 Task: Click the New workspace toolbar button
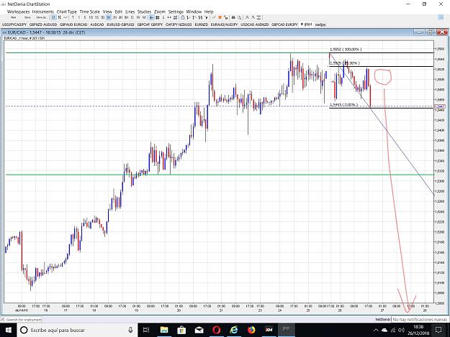(13, 17)
